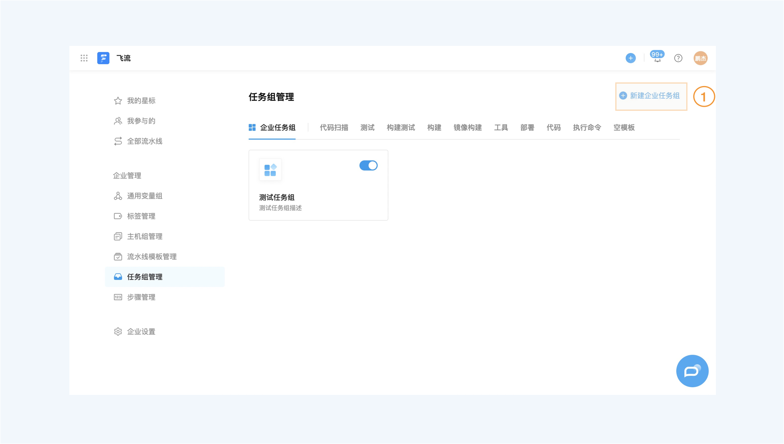Screen dimensions: 784x444
Task: Open the chat support bubble icon
Action: (x=692, y=371)
